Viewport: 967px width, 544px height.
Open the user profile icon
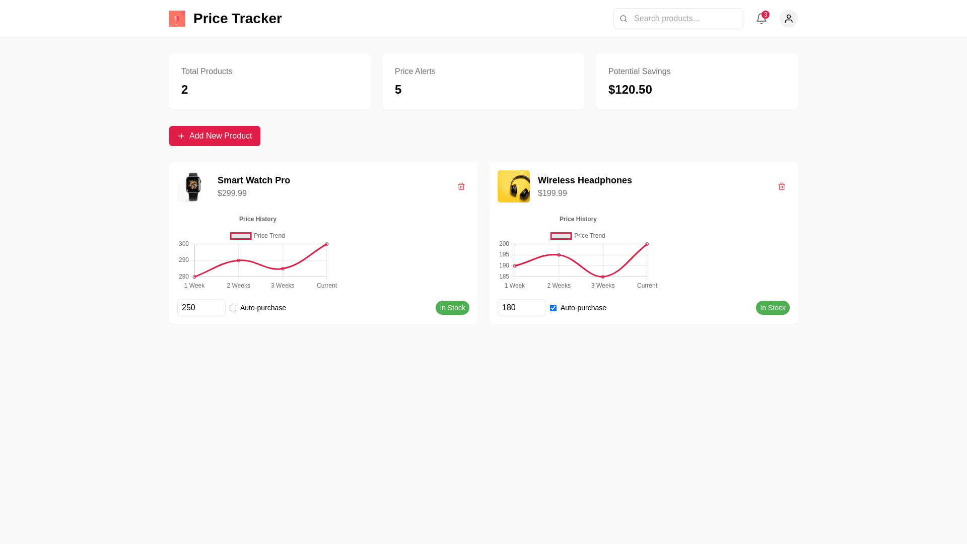pyautogui.click(x=788, y=19)
